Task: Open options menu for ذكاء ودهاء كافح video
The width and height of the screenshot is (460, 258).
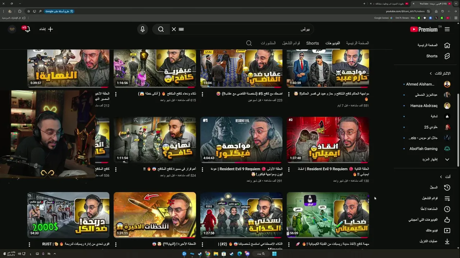Action: (116, 94)
